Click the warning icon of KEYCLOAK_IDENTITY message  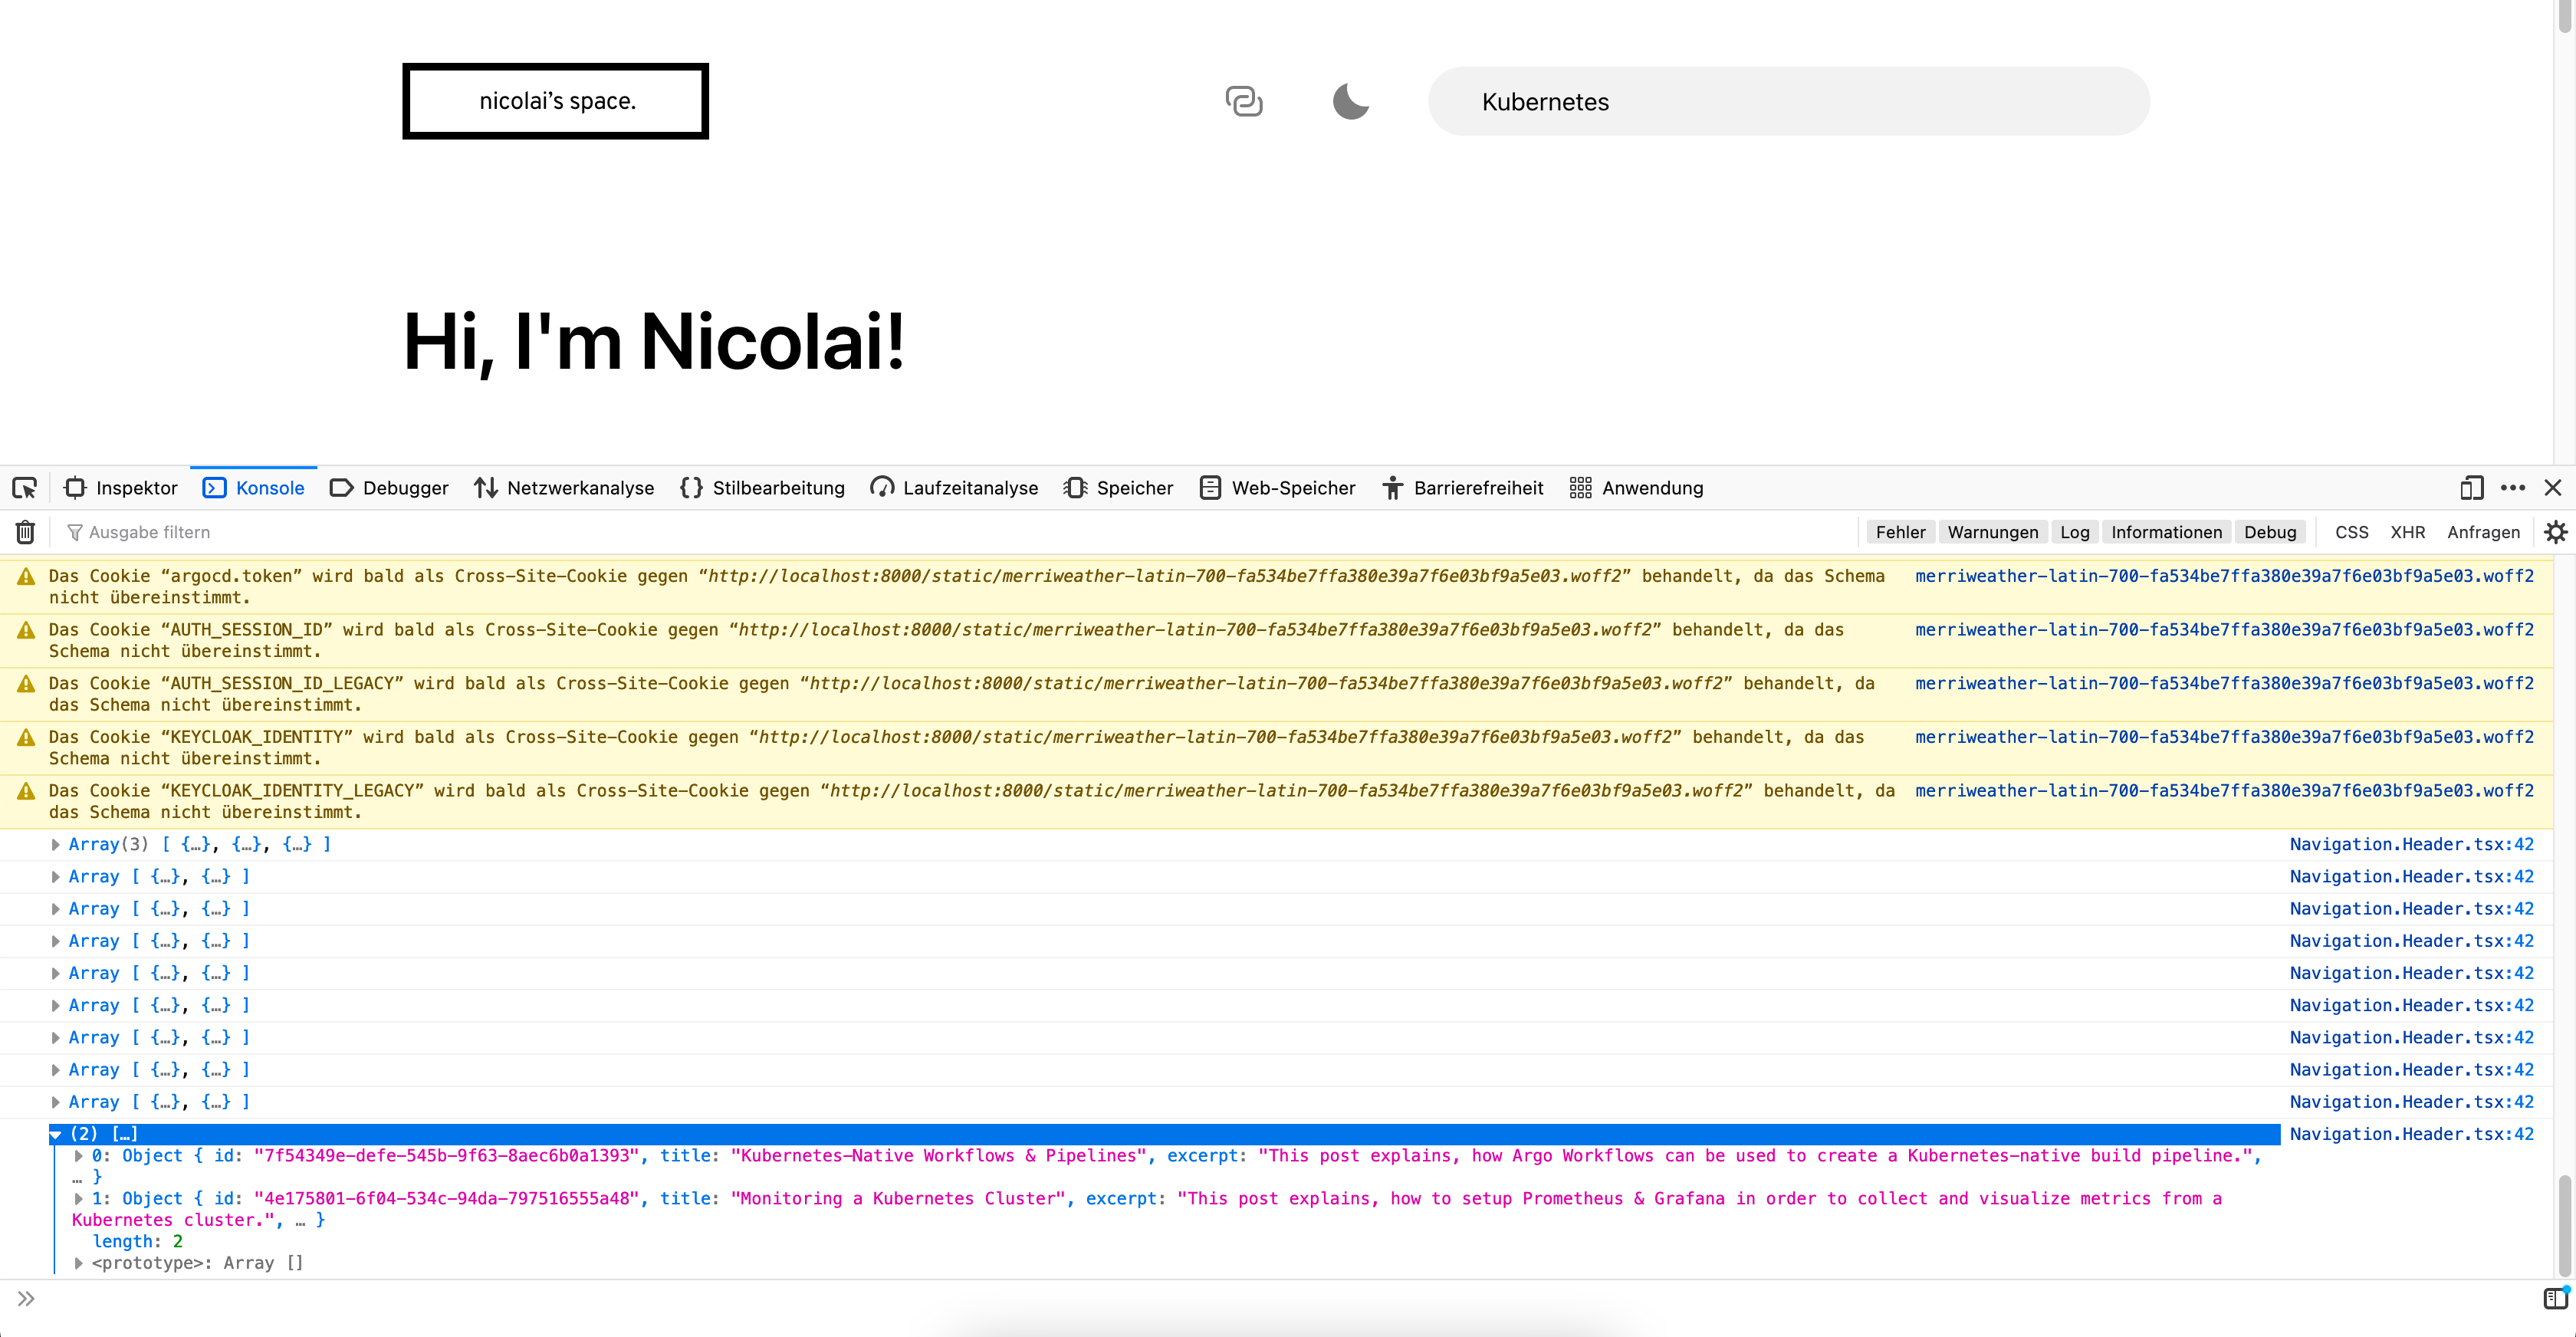26,738
